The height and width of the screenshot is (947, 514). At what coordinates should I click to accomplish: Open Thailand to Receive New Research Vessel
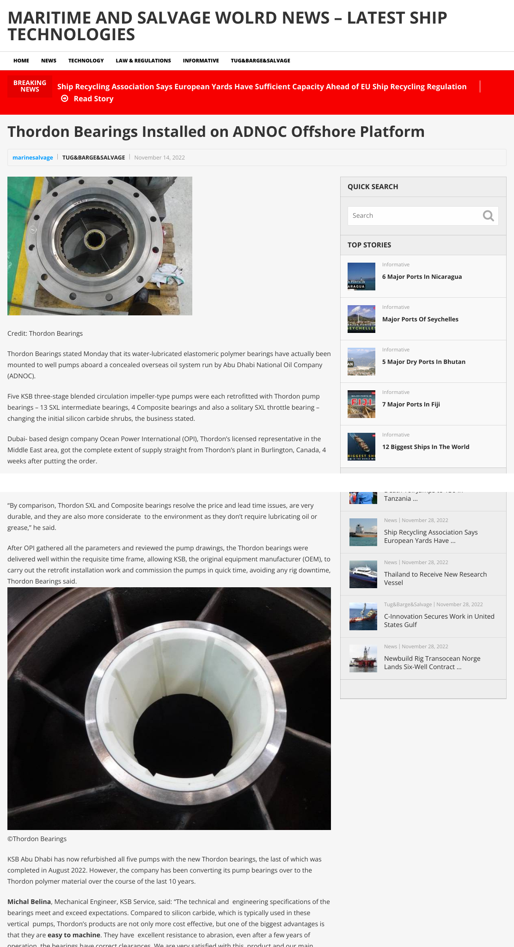point(435,578)
